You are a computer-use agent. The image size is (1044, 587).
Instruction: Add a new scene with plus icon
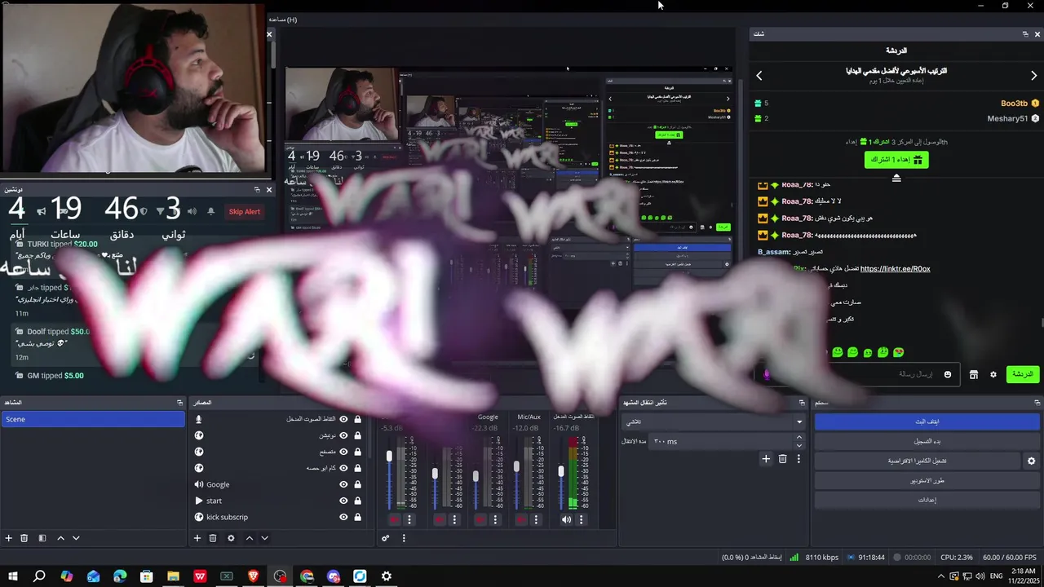(x=9, y=538)
